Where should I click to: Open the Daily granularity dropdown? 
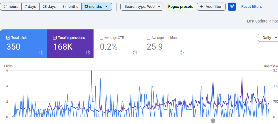pos(268,38)
